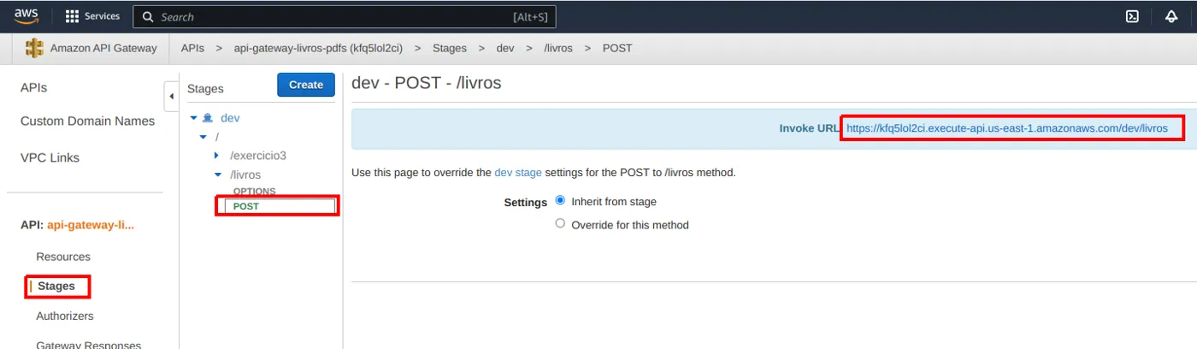Collapse the left navigation panel arrow

(x=171, y=96)
